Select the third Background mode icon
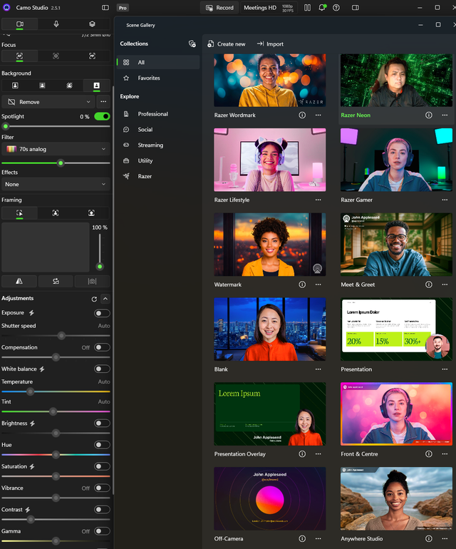This screenshot has height=549, width=456. tap(69, 86)
